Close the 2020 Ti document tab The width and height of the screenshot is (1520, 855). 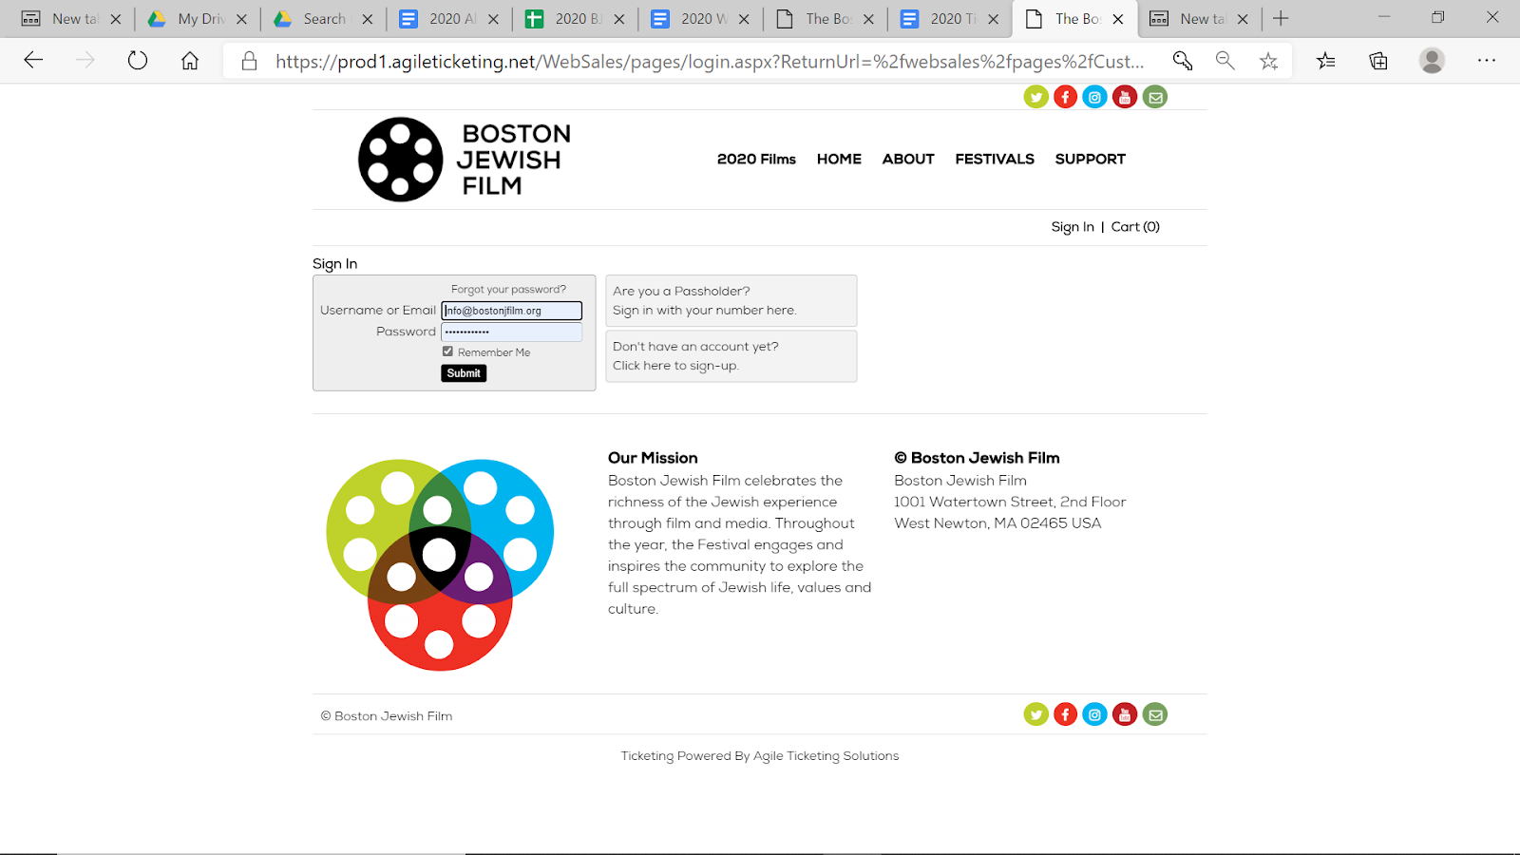click(x=994, y=19)
